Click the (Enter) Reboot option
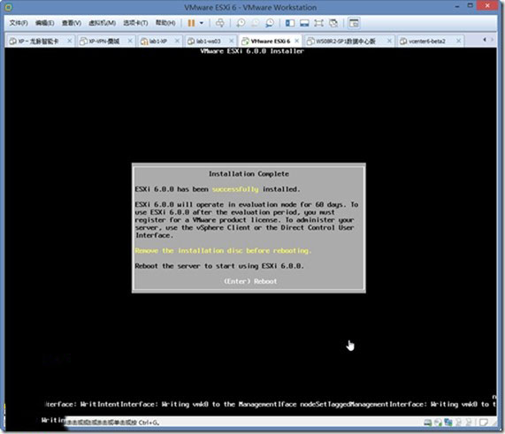Image resolution: width=505 pixels, height=434 pixels. pyautogui.click(x=250, y=281)
